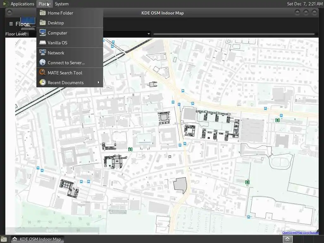Click green elevator marker below the running track
Image resolution: width=324 pixels, height=243 pixels.
click(247, 182)
